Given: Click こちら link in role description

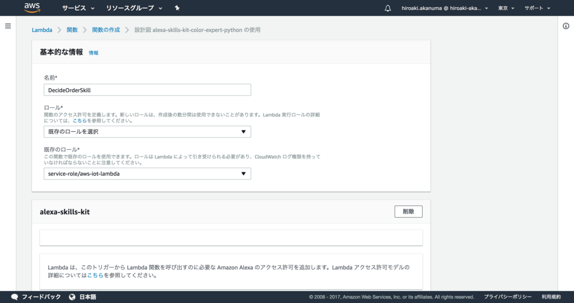Looking at the screenshot, I should pos(80,121).
